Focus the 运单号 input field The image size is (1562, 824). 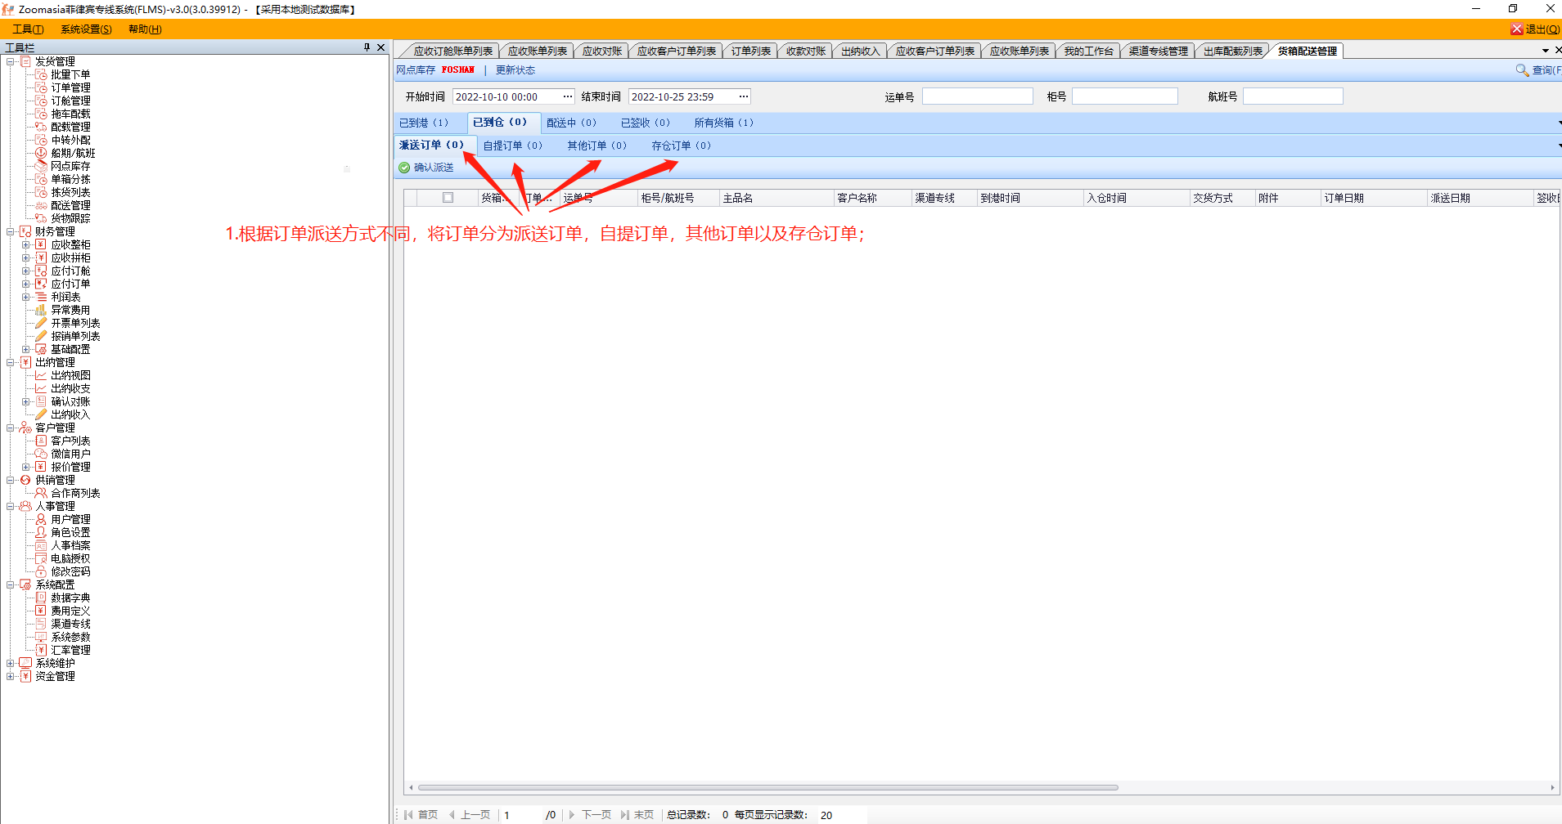tap(977, 96)
